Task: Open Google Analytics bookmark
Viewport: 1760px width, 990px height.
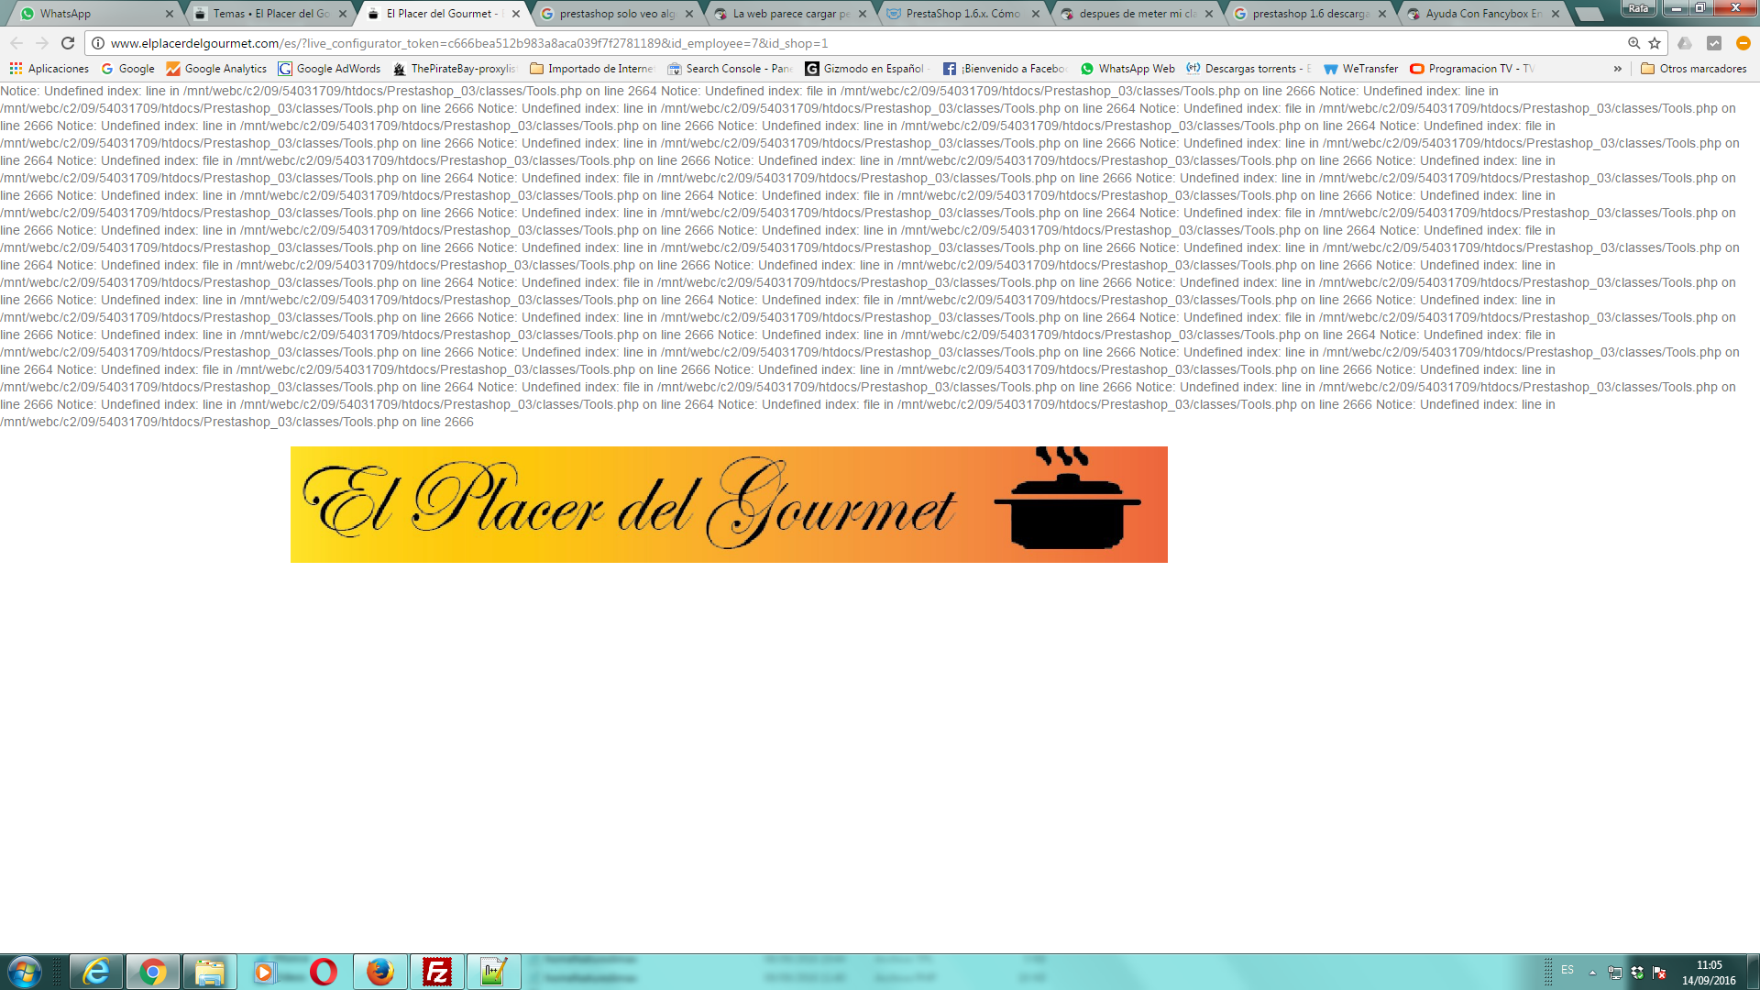Action: point(216,69)
